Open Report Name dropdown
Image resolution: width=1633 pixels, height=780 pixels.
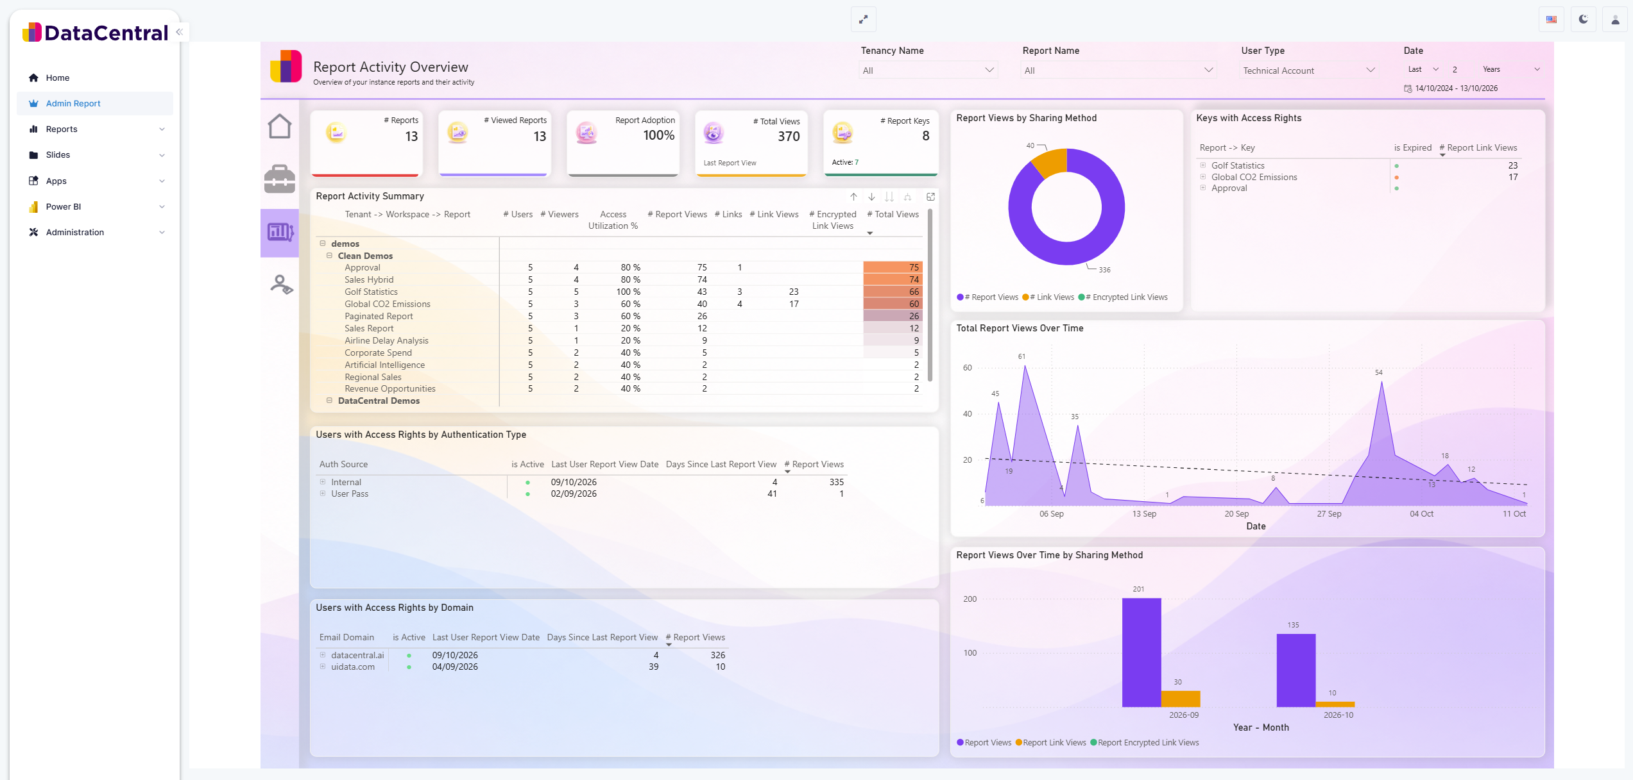[x=1118, y=71]
